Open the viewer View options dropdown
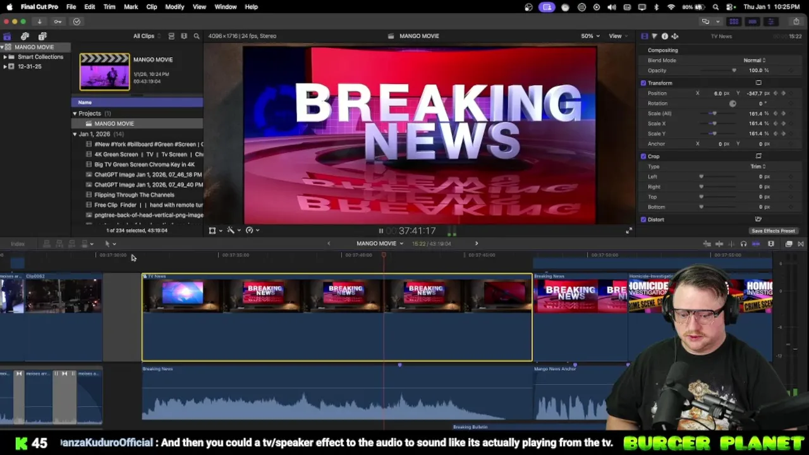This screenshot has height=455, width=809. coord(617,36)
